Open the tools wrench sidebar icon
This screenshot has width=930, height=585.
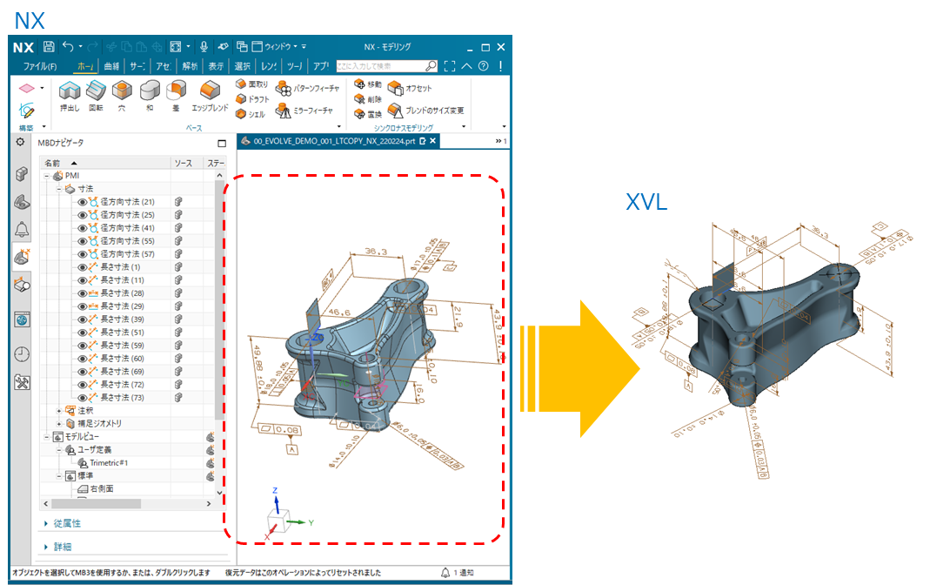click(22, 383)
